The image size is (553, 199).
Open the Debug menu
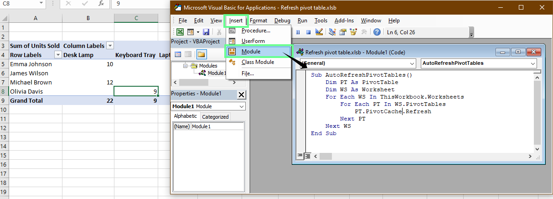pyautogui.click(x=282, y=21)
